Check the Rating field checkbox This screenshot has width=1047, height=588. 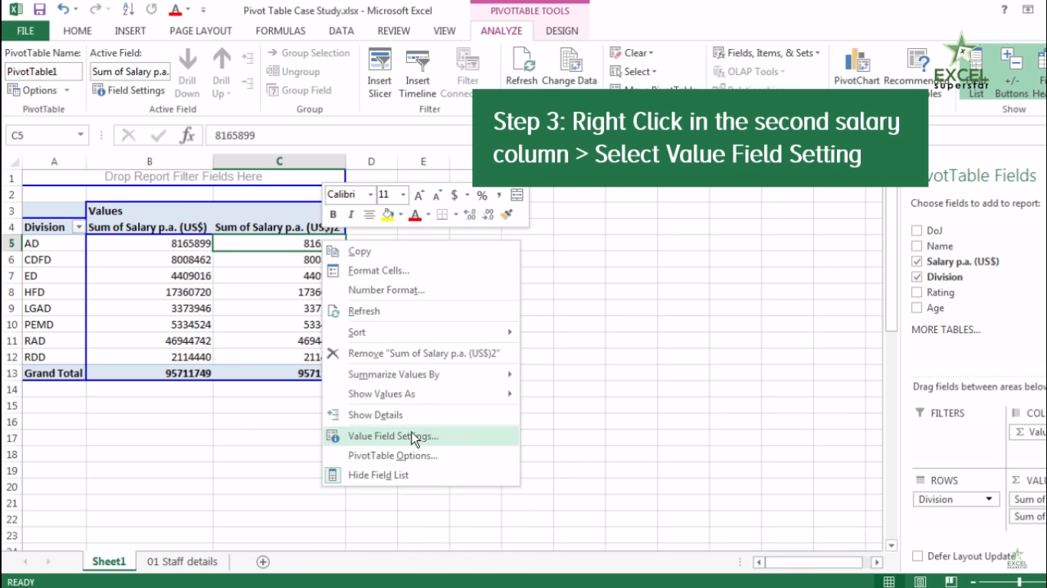[917, 292]
